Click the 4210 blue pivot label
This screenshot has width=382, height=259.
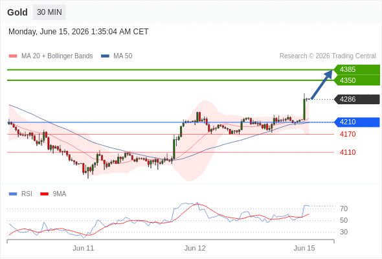[x=357, y=122]
